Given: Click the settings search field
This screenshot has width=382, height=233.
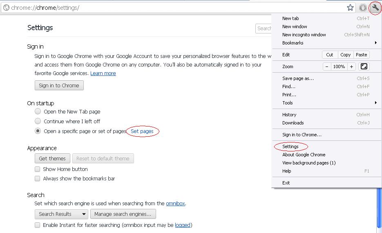Looking at the screenshot, I should (x=264, y=29).
